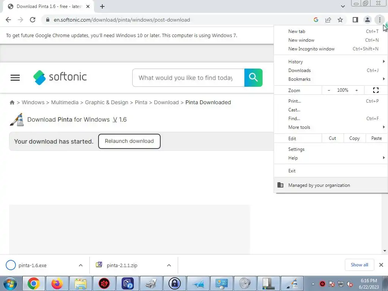Choose New Incognito window
This screenshot has width=388, height=291.
tap(331, 49)
